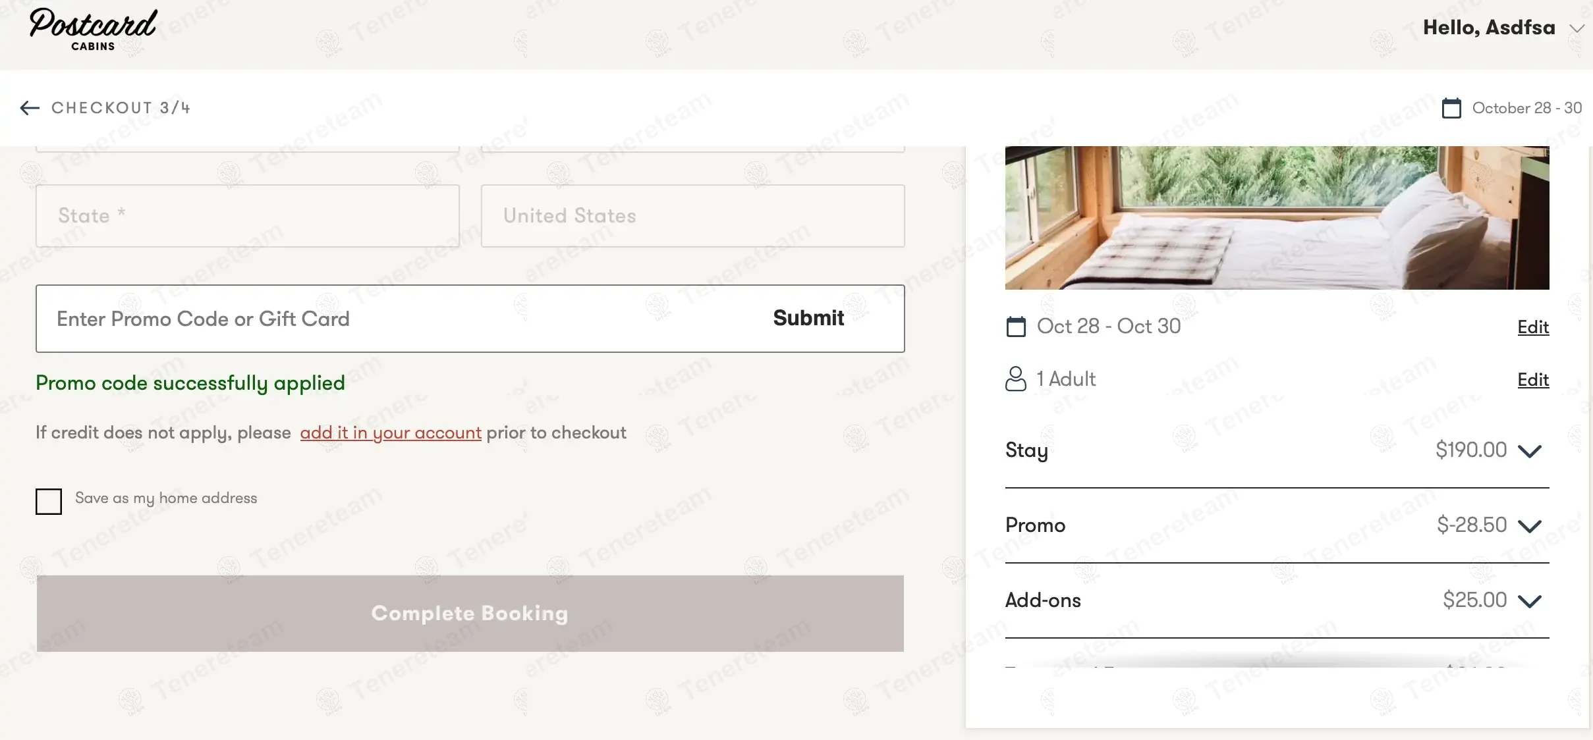
Task: Expand the Stay price breakdown chevron
Action: pyautogui.click(x=1530, y=451)
